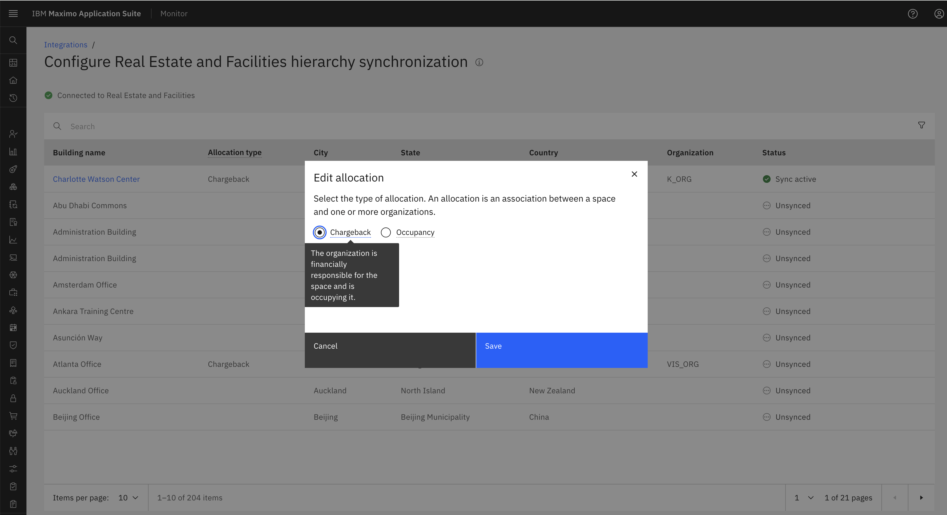The image size is (947, 515).
Task: Open the page number dropdown
Action: (804, 498)
